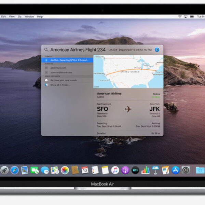Open Contacts book in the dock
Viewport: 205px width, 205px height.
pyautogui.click(x=75, y=170)
